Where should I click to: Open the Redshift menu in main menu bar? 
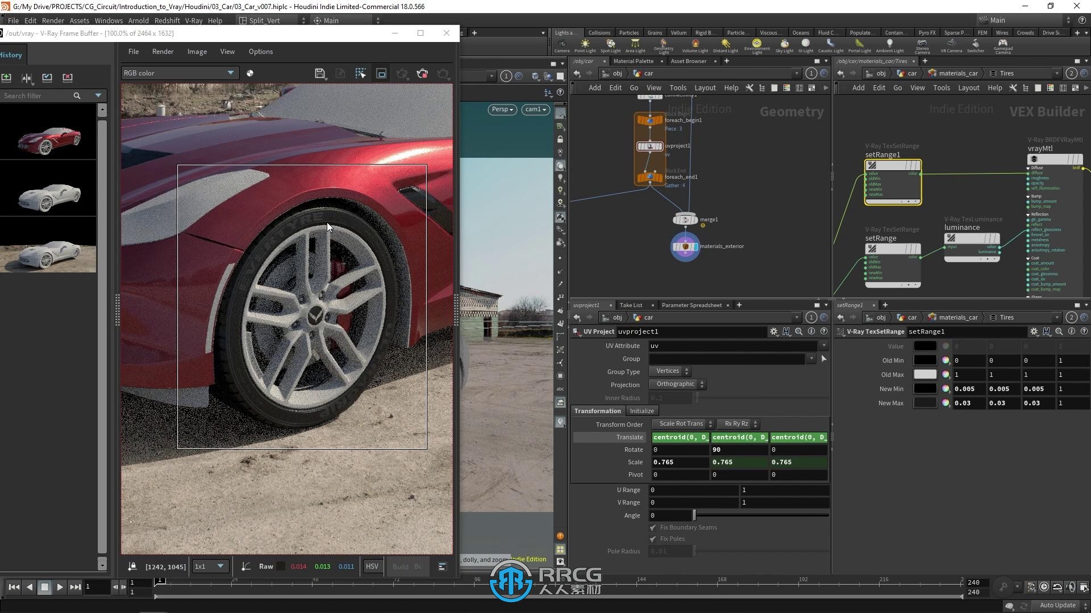click(167, 20)
